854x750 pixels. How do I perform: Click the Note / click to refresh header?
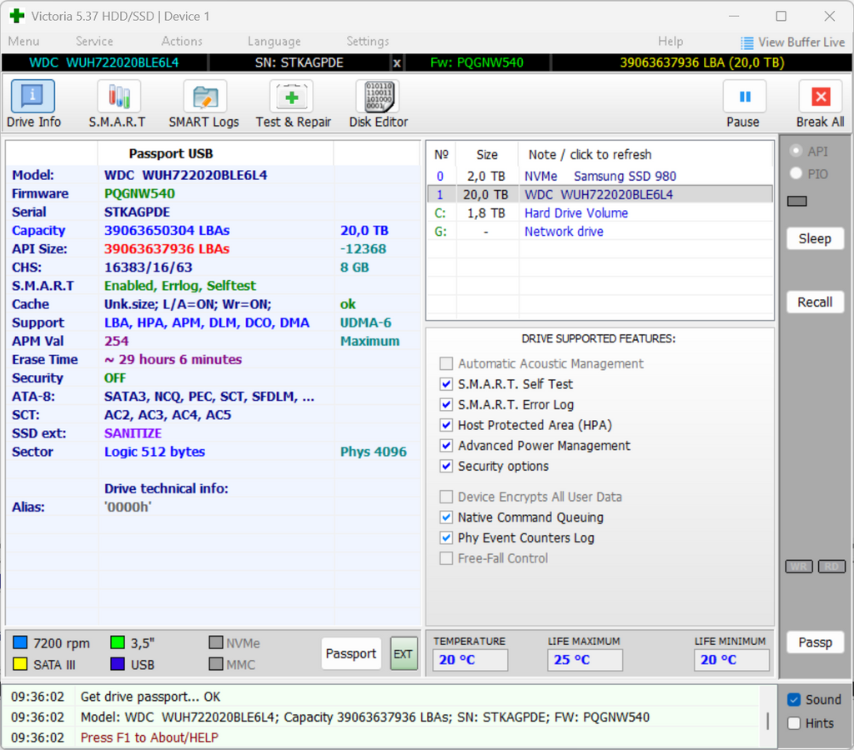click(590, 155)
